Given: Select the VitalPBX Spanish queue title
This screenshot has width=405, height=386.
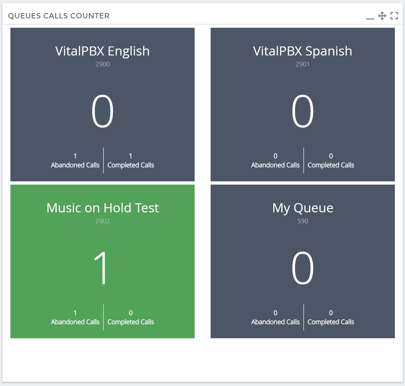Looking at the screenshot, I should pyautogui.click(x=303, y=51).
